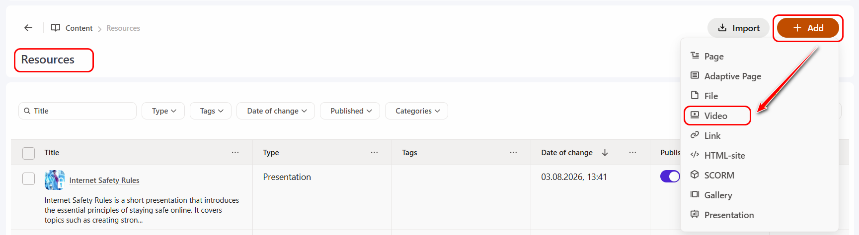Open Date of change column options dots

click(632, 152)
